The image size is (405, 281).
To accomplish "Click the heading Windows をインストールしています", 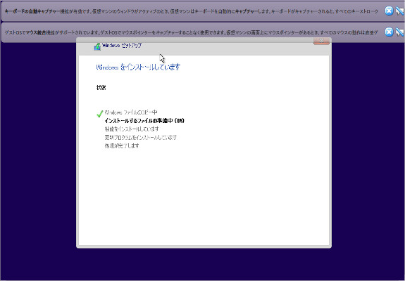I will (138, 67).
